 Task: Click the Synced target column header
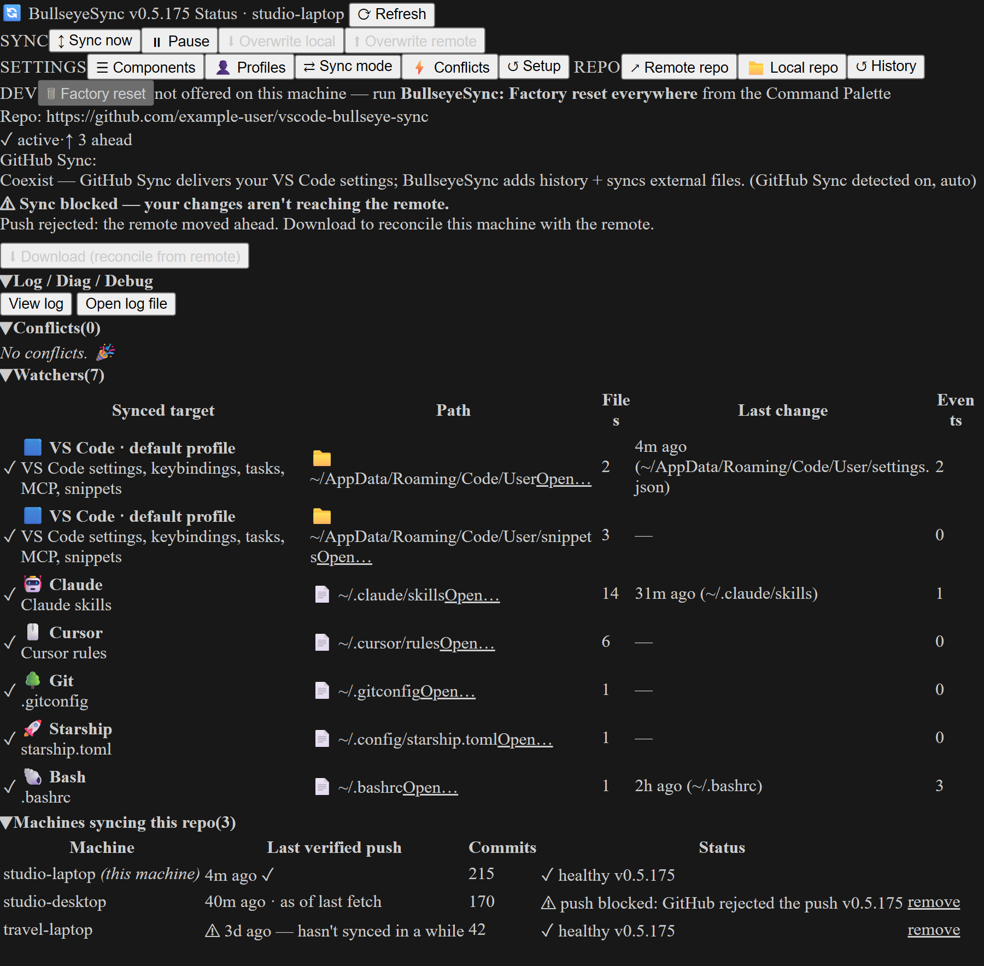(163, 410)
